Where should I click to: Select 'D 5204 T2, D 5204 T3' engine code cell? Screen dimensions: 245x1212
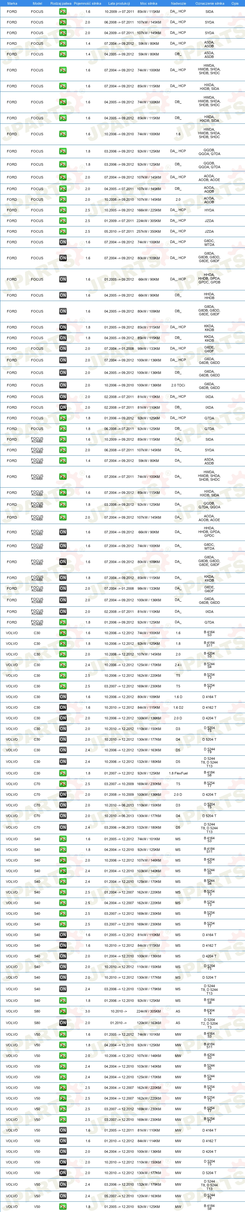tap(209, 1023)
